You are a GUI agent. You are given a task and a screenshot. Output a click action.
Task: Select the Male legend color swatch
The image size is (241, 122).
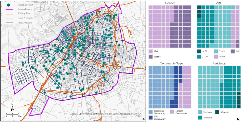pos(151,51)
